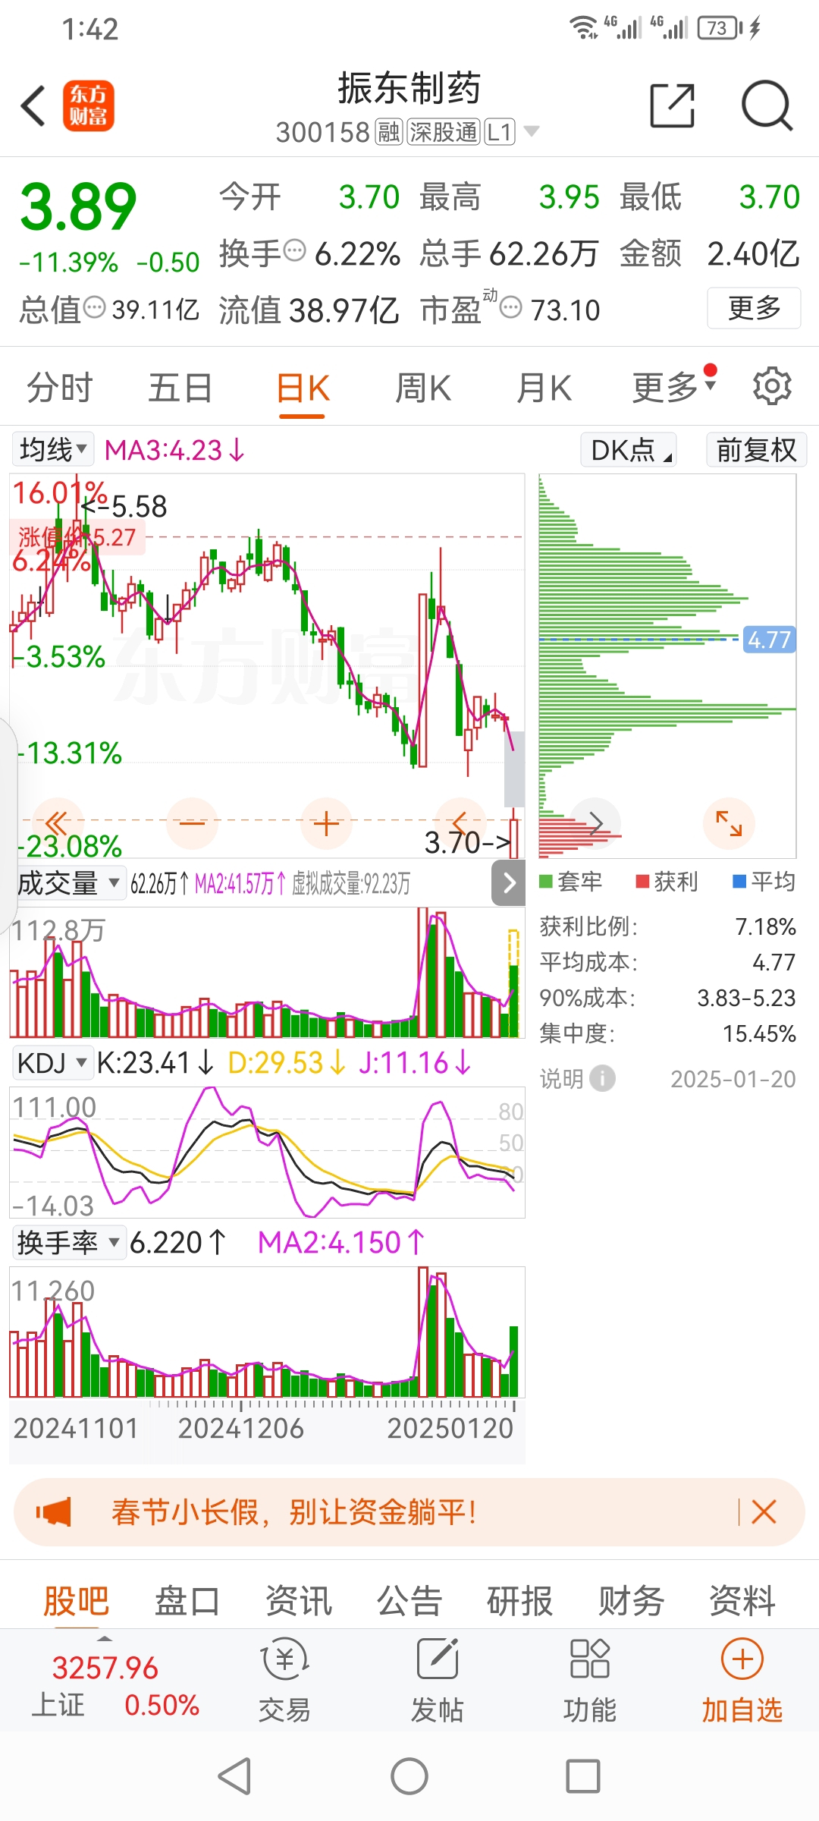Tap the L1 level tag
Viewport: 819px width, 1821px height.
pyautogui.click(x=500, y=132)
